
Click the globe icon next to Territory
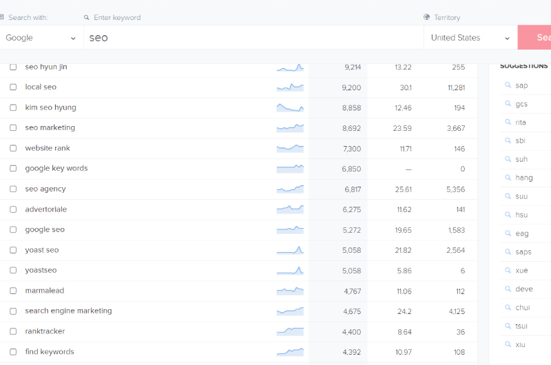point(426,17)
